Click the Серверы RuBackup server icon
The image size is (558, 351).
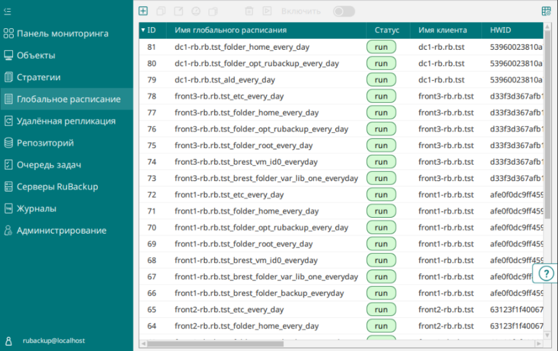click(8, 187)
